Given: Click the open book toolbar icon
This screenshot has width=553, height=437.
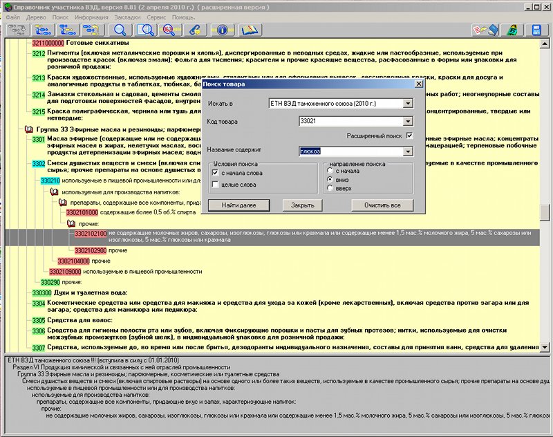Looking at the screenshot, I should click(250, 30).
